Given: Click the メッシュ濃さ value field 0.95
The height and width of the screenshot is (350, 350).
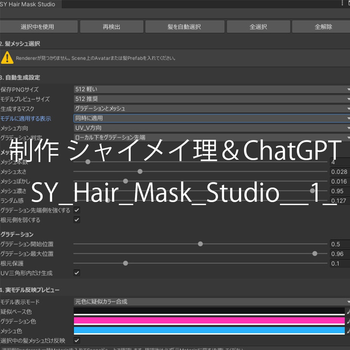Looking at the screenshot, I should coord(340,191).
